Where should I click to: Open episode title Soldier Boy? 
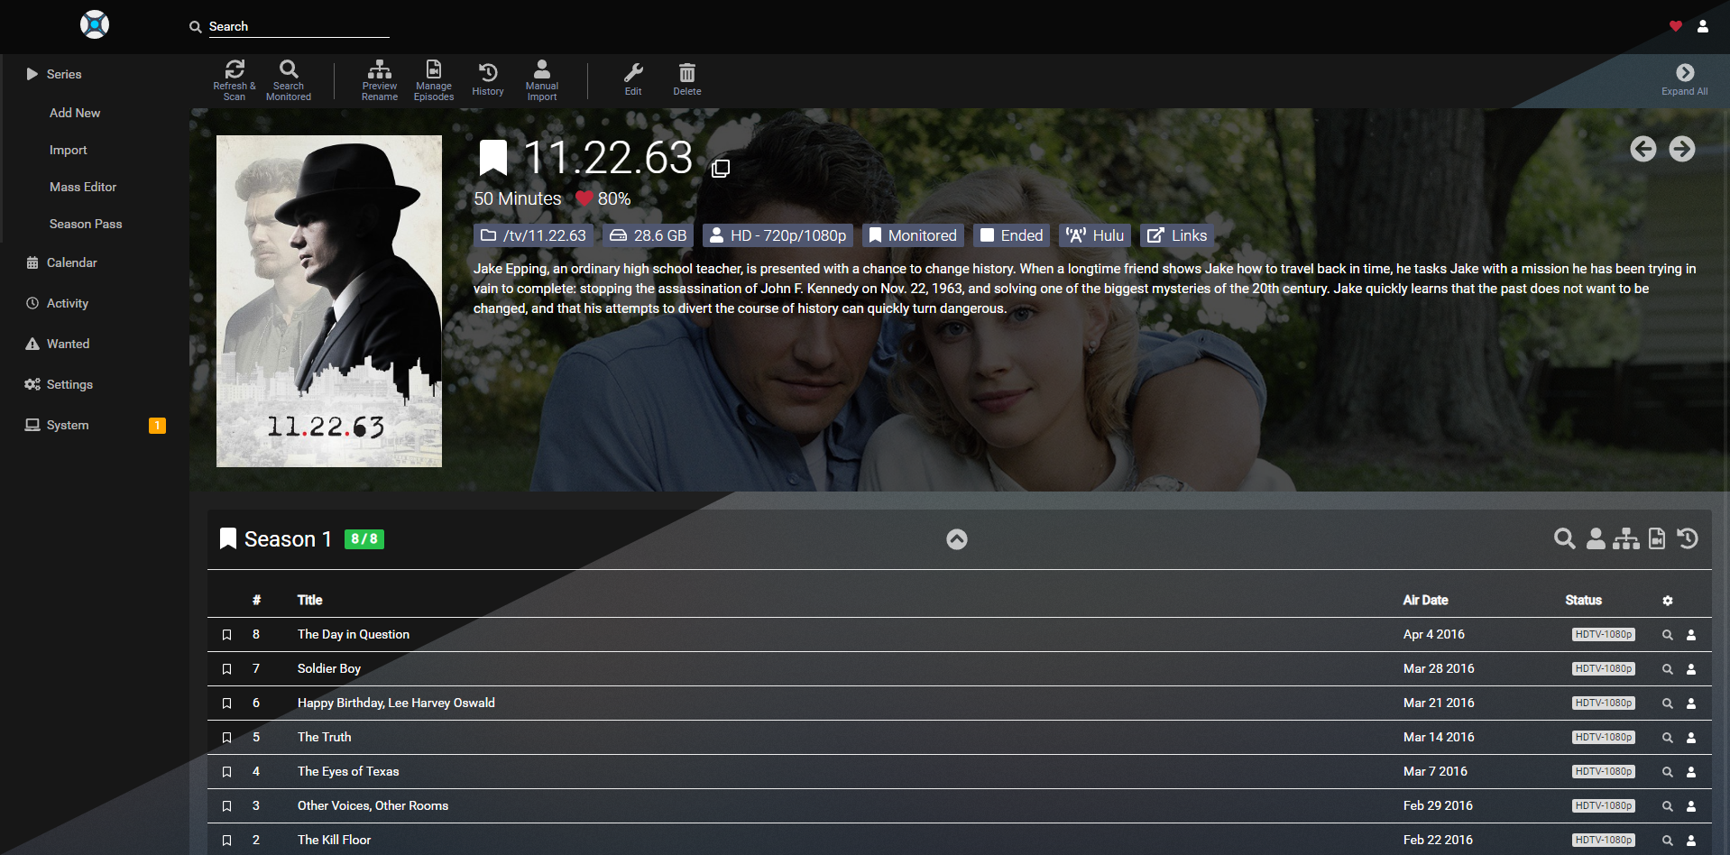click(329, 668)
